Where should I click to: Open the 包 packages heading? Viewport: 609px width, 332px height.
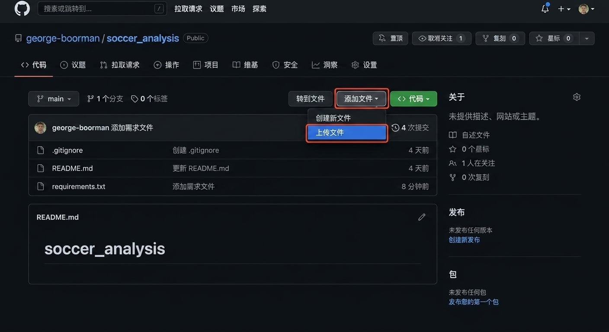pyautogui.click(x=453, y=275)
